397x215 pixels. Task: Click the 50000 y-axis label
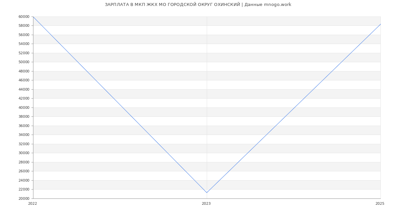pos(24,62)
